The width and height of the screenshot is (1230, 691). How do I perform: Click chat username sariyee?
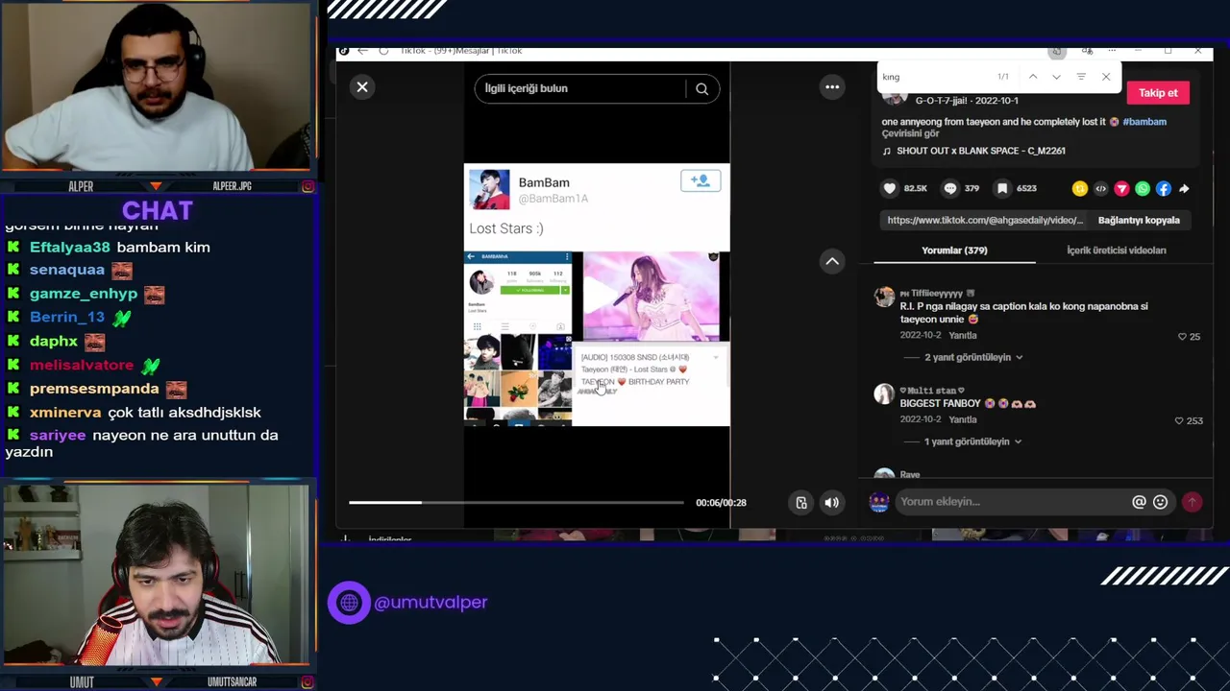(x=58, y=436)
